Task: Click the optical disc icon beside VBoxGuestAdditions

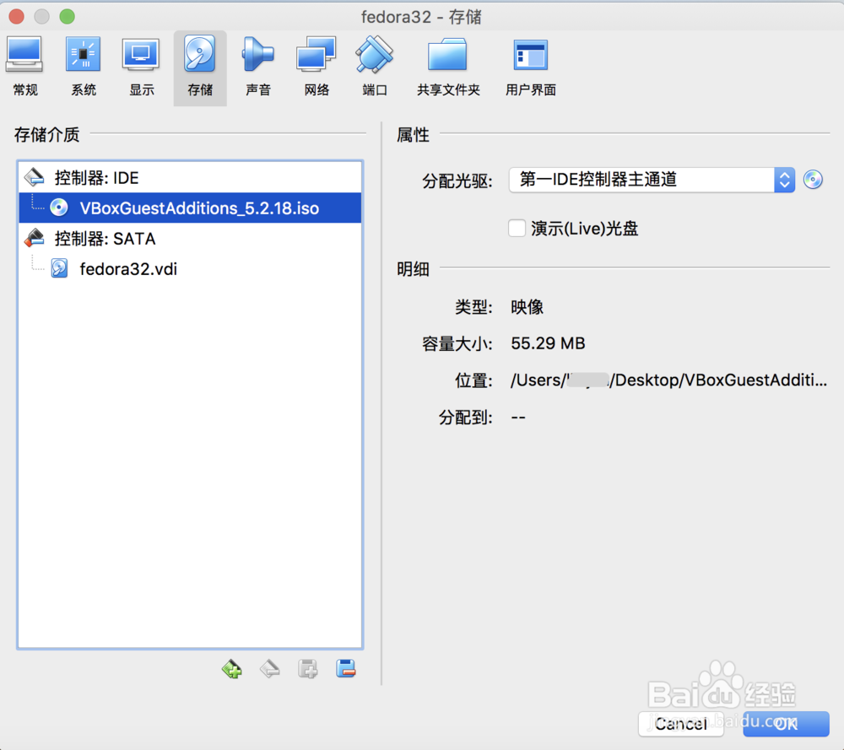Action: (59, 208)
